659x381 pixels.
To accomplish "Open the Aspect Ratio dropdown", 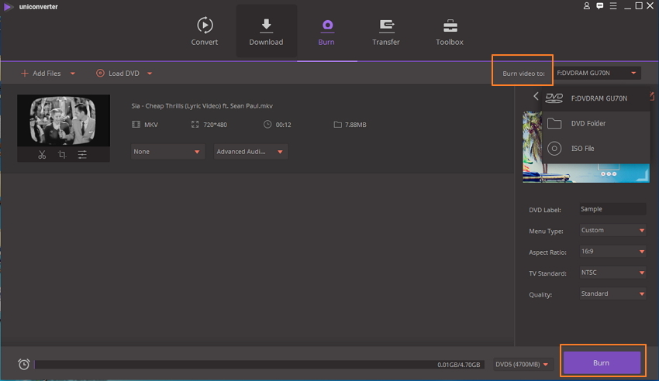I will (x=612, y=252).
